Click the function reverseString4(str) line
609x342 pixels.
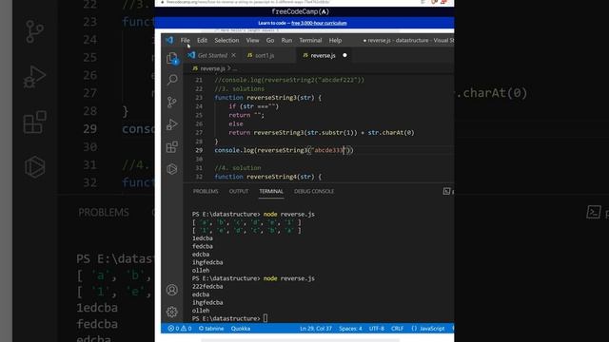tap(268, 177)
